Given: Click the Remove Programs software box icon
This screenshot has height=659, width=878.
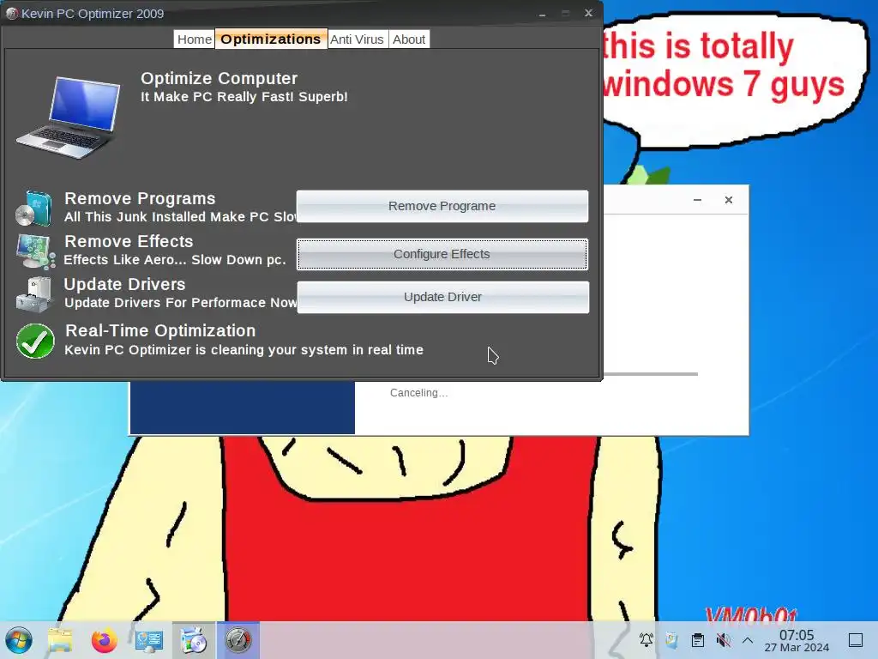Looking at the screenshot, I should (x=34, y=208).
